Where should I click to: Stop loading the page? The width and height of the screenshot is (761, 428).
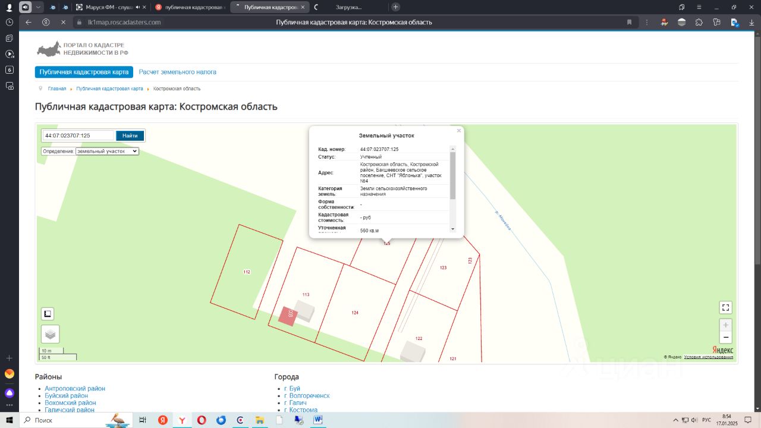pos(63,22)
